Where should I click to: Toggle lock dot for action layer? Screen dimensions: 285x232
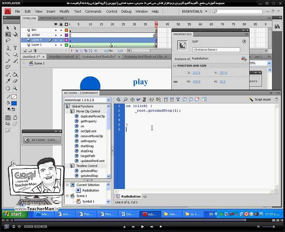61,35
